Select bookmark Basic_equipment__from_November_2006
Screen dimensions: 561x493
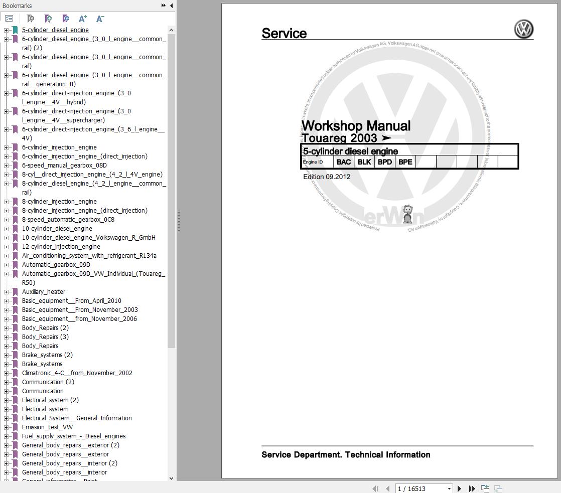[79, 318]
